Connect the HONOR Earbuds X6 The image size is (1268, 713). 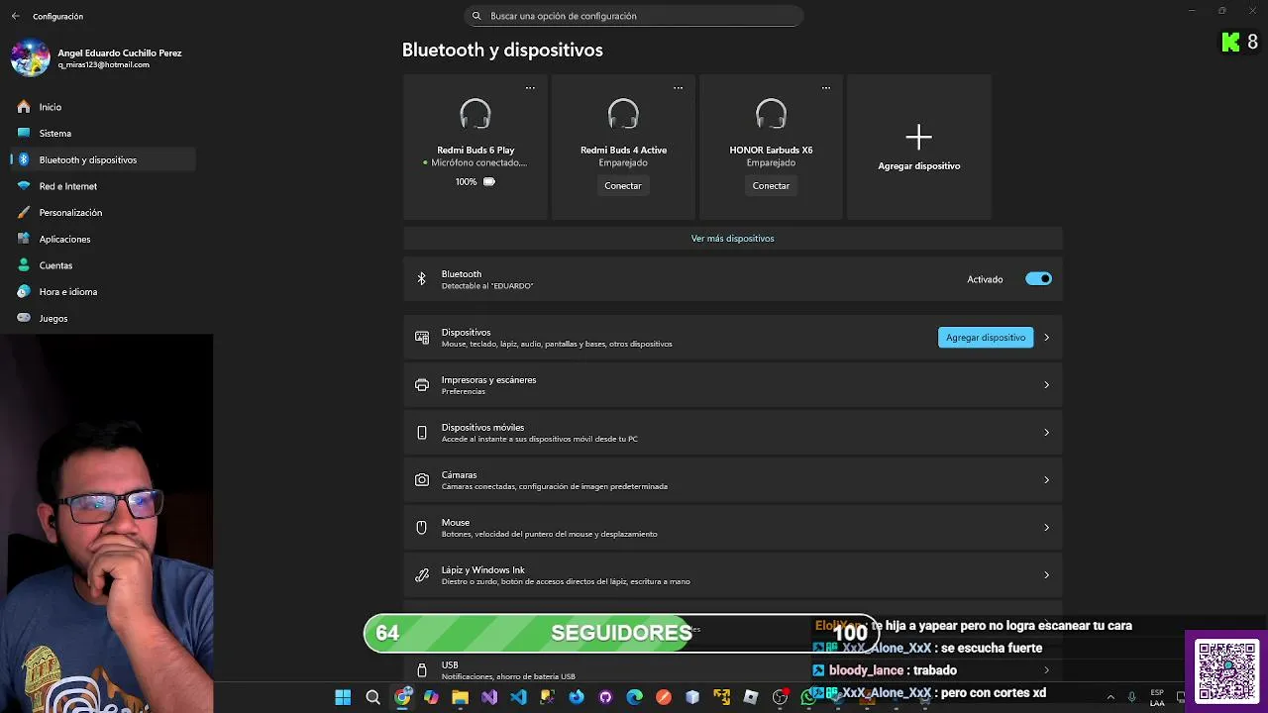pyautogui.click(x=771, y=186)
